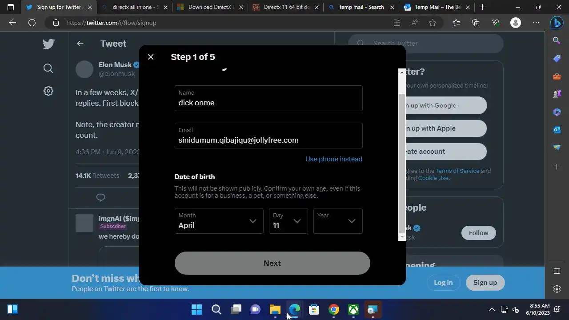This screenshot has height=320, width=569.
Task: Click in the Email input field
Action: pyautogui.click(x=268, y=136)
